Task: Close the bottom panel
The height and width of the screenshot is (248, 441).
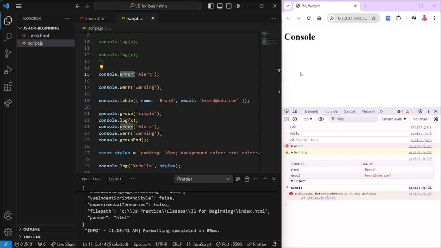Action: [x=274, y=179]
